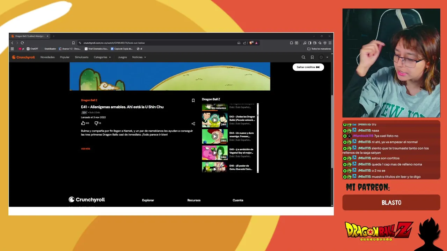Expand the Noticias dropdown
Screen dimensions: 447x251
click(139, 57)
